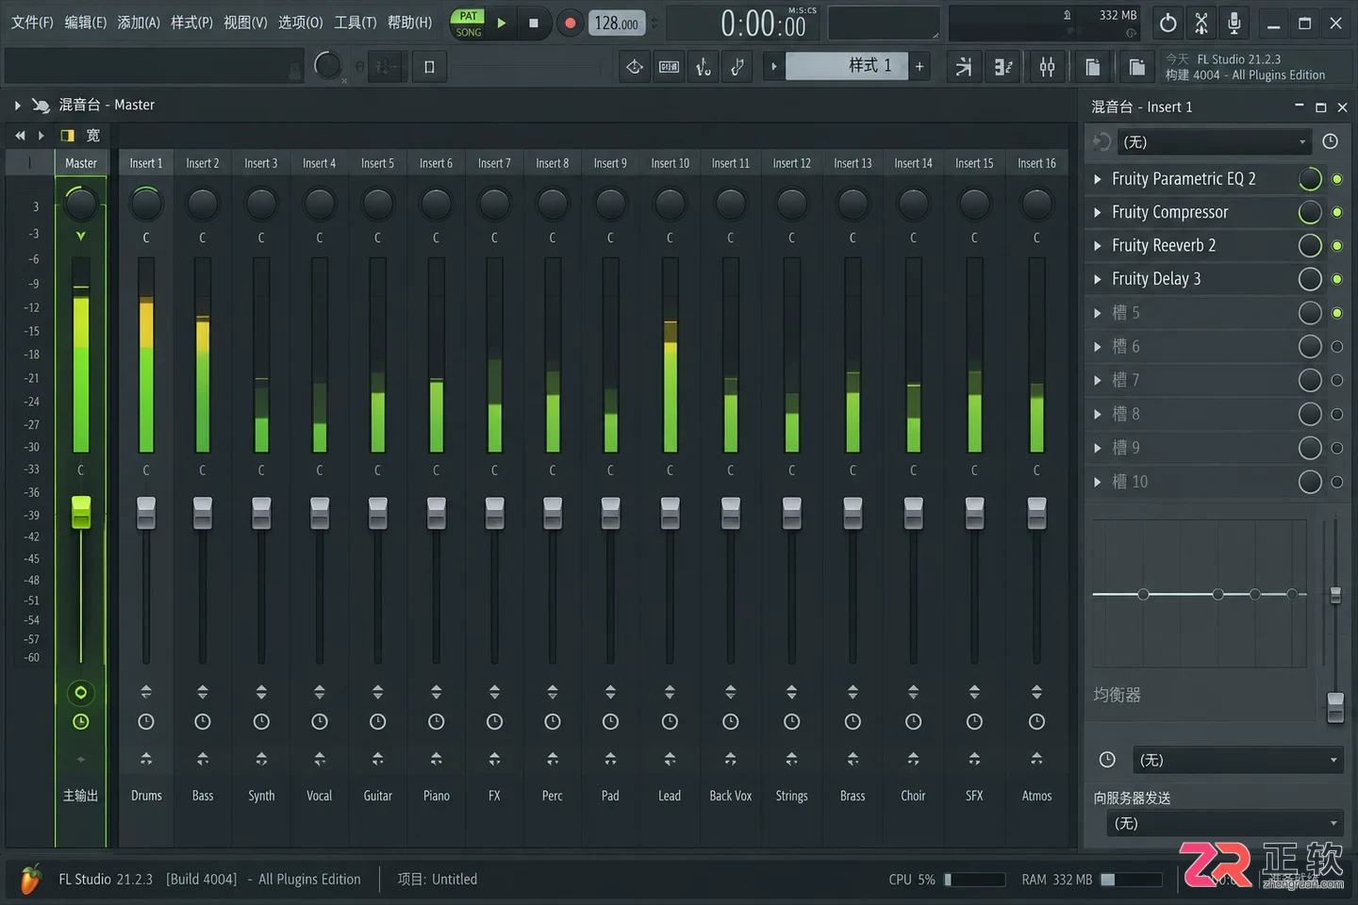
Task: Stop playback with the stop button
Action: (534, 23)
